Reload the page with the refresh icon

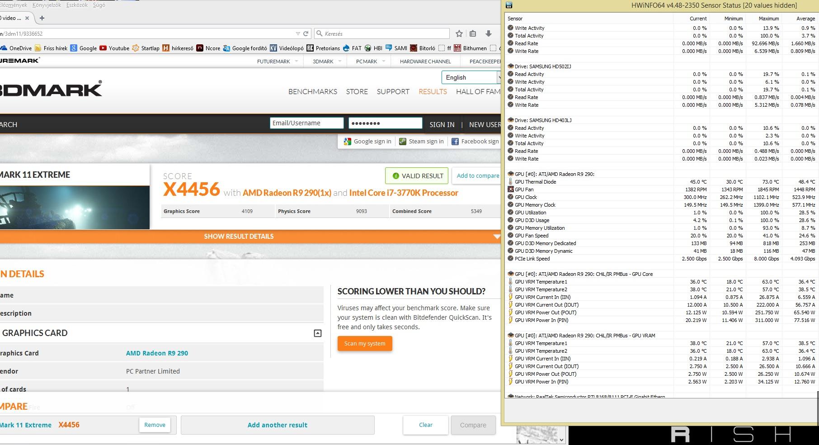(306, 33)
